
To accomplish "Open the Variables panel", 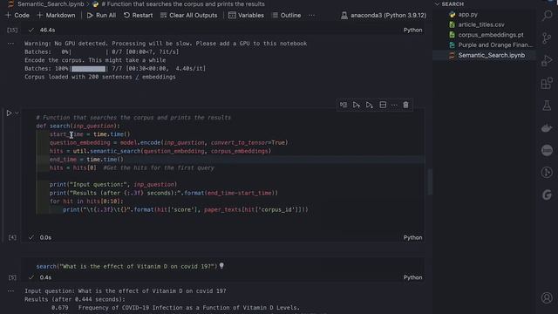I will point(246,16).
